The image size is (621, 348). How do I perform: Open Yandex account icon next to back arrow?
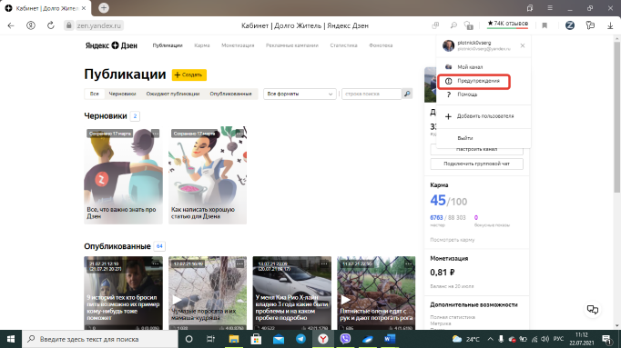point(30,25)
